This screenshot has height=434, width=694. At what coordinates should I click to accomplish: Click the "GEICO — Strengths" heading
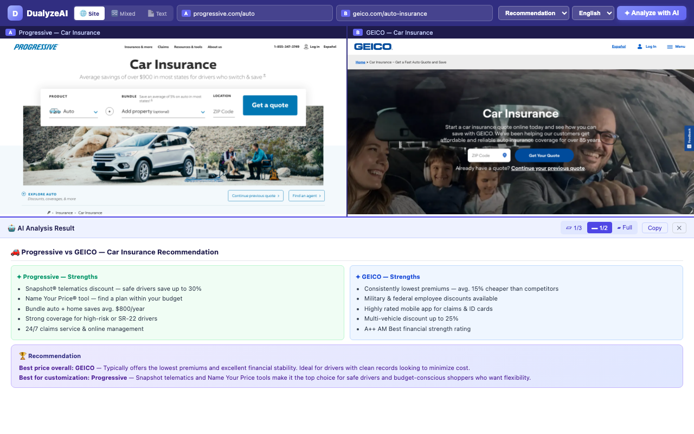(x=388, y=277)
